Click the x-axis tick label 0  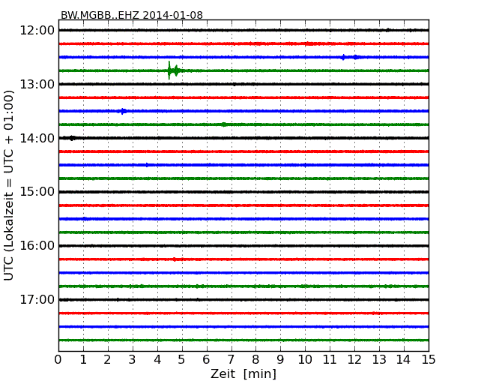(x=58, y=360)
